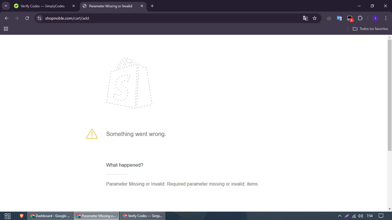This screenshot has width=392, height=220.
Task: Click the purple feather tray icon
Action: [347, 216]
